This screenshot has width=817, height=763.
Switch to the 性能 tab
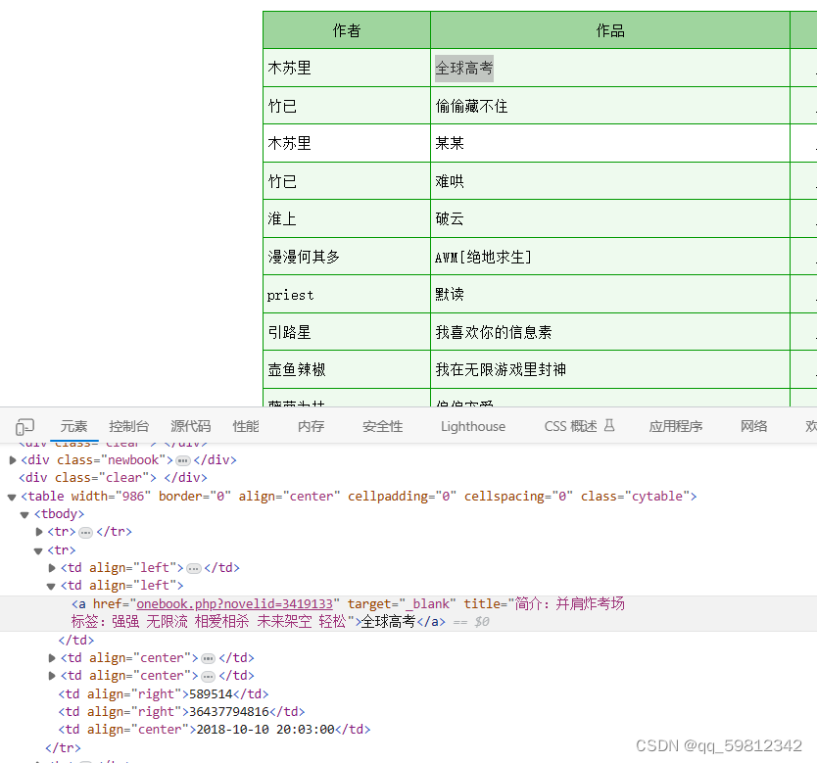coord(246,426)
